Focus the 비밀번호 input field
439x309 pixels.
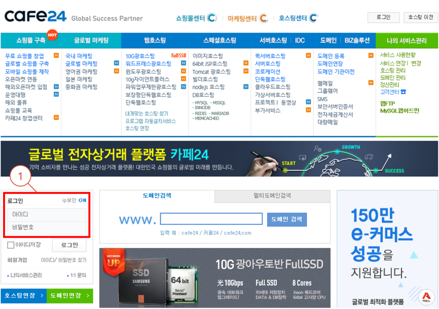point(47,228)
